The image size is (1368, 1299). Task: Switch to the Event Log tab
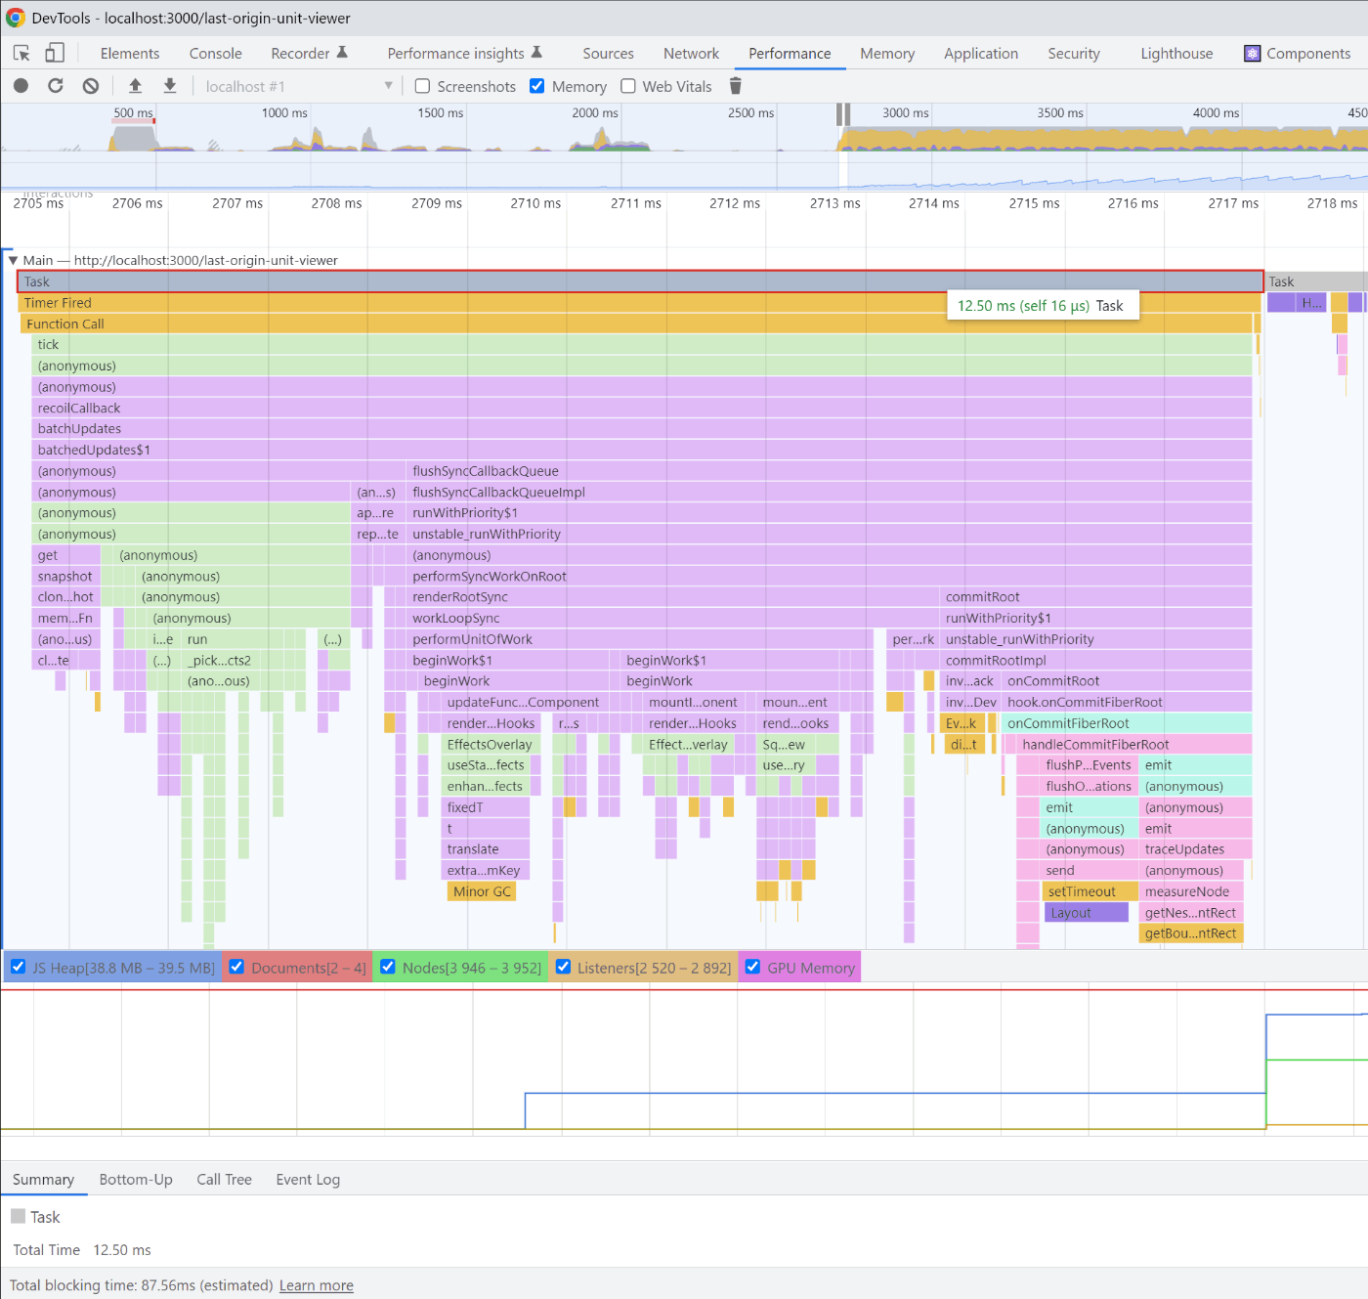(308, 1179)
